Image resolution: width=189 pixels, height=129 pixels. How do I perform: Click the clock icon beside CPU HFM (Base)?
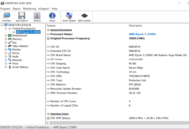point(48,118)
